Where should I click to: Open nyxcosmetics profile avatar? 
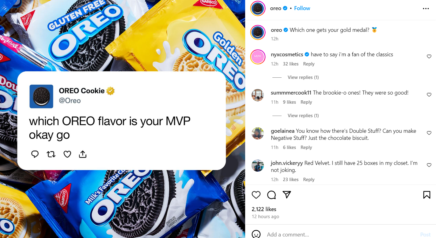tap(258, 57)
